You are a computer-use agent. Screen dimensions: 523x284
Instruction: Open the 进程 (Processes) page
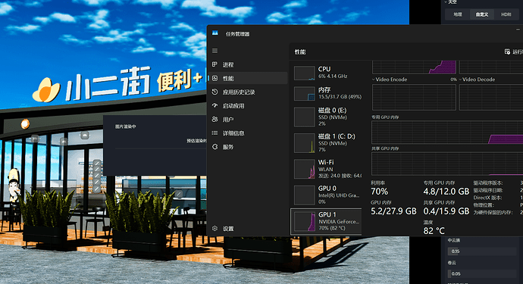tap(248, 64)
